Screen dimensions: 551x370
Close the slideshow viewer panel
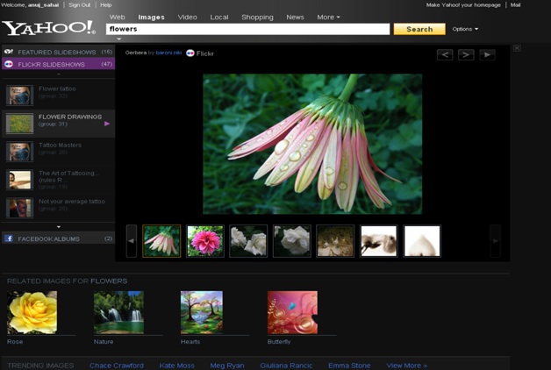[517, 48]
